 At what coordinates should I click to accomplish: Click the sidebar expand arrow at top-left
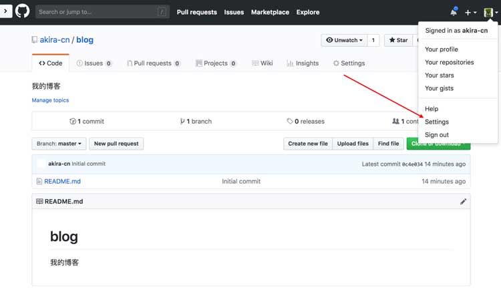point(5,11)
